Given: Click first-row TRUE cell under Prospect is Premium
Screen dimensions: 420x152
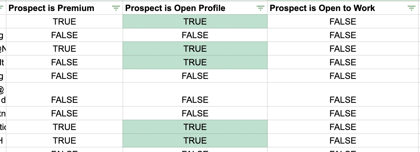Looking at the screenshot, I should coord(64,22).
